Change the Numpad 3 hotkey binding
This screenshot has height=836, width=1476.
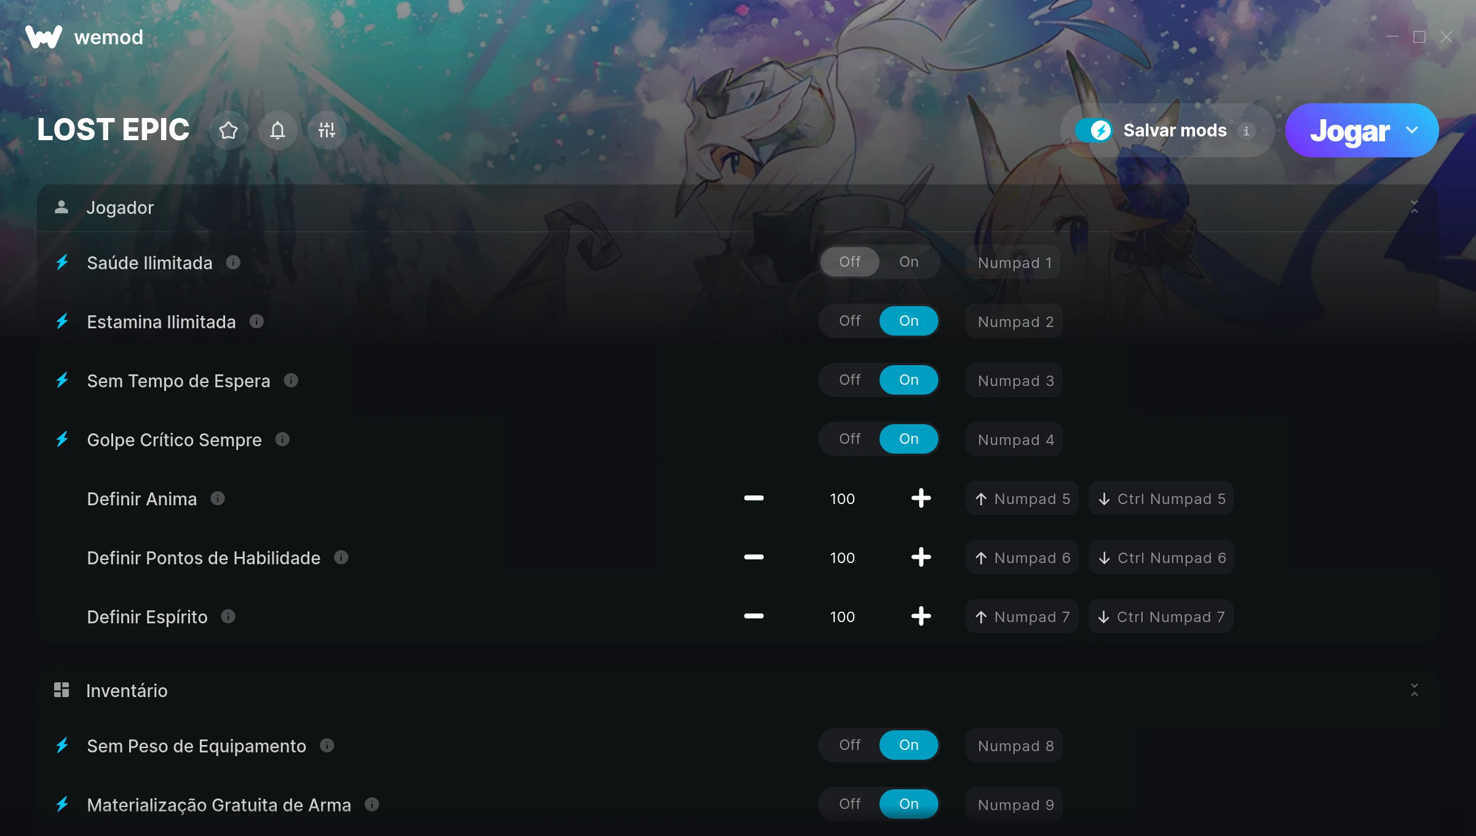1014,381
